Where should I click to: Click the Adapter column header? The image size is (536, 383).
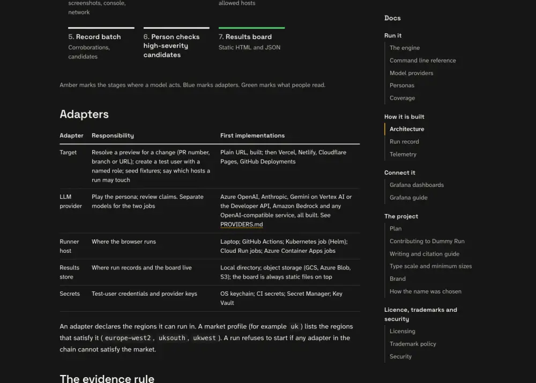tap(71, 136)
